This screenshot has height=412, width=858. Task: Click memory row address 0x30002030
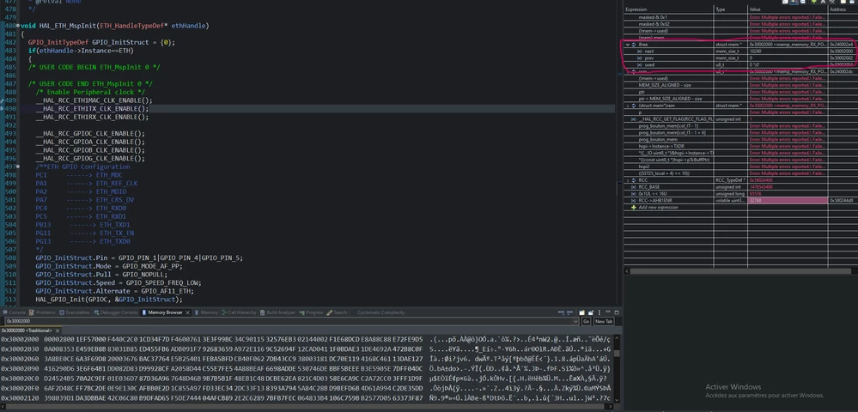[x=20, y=348]
